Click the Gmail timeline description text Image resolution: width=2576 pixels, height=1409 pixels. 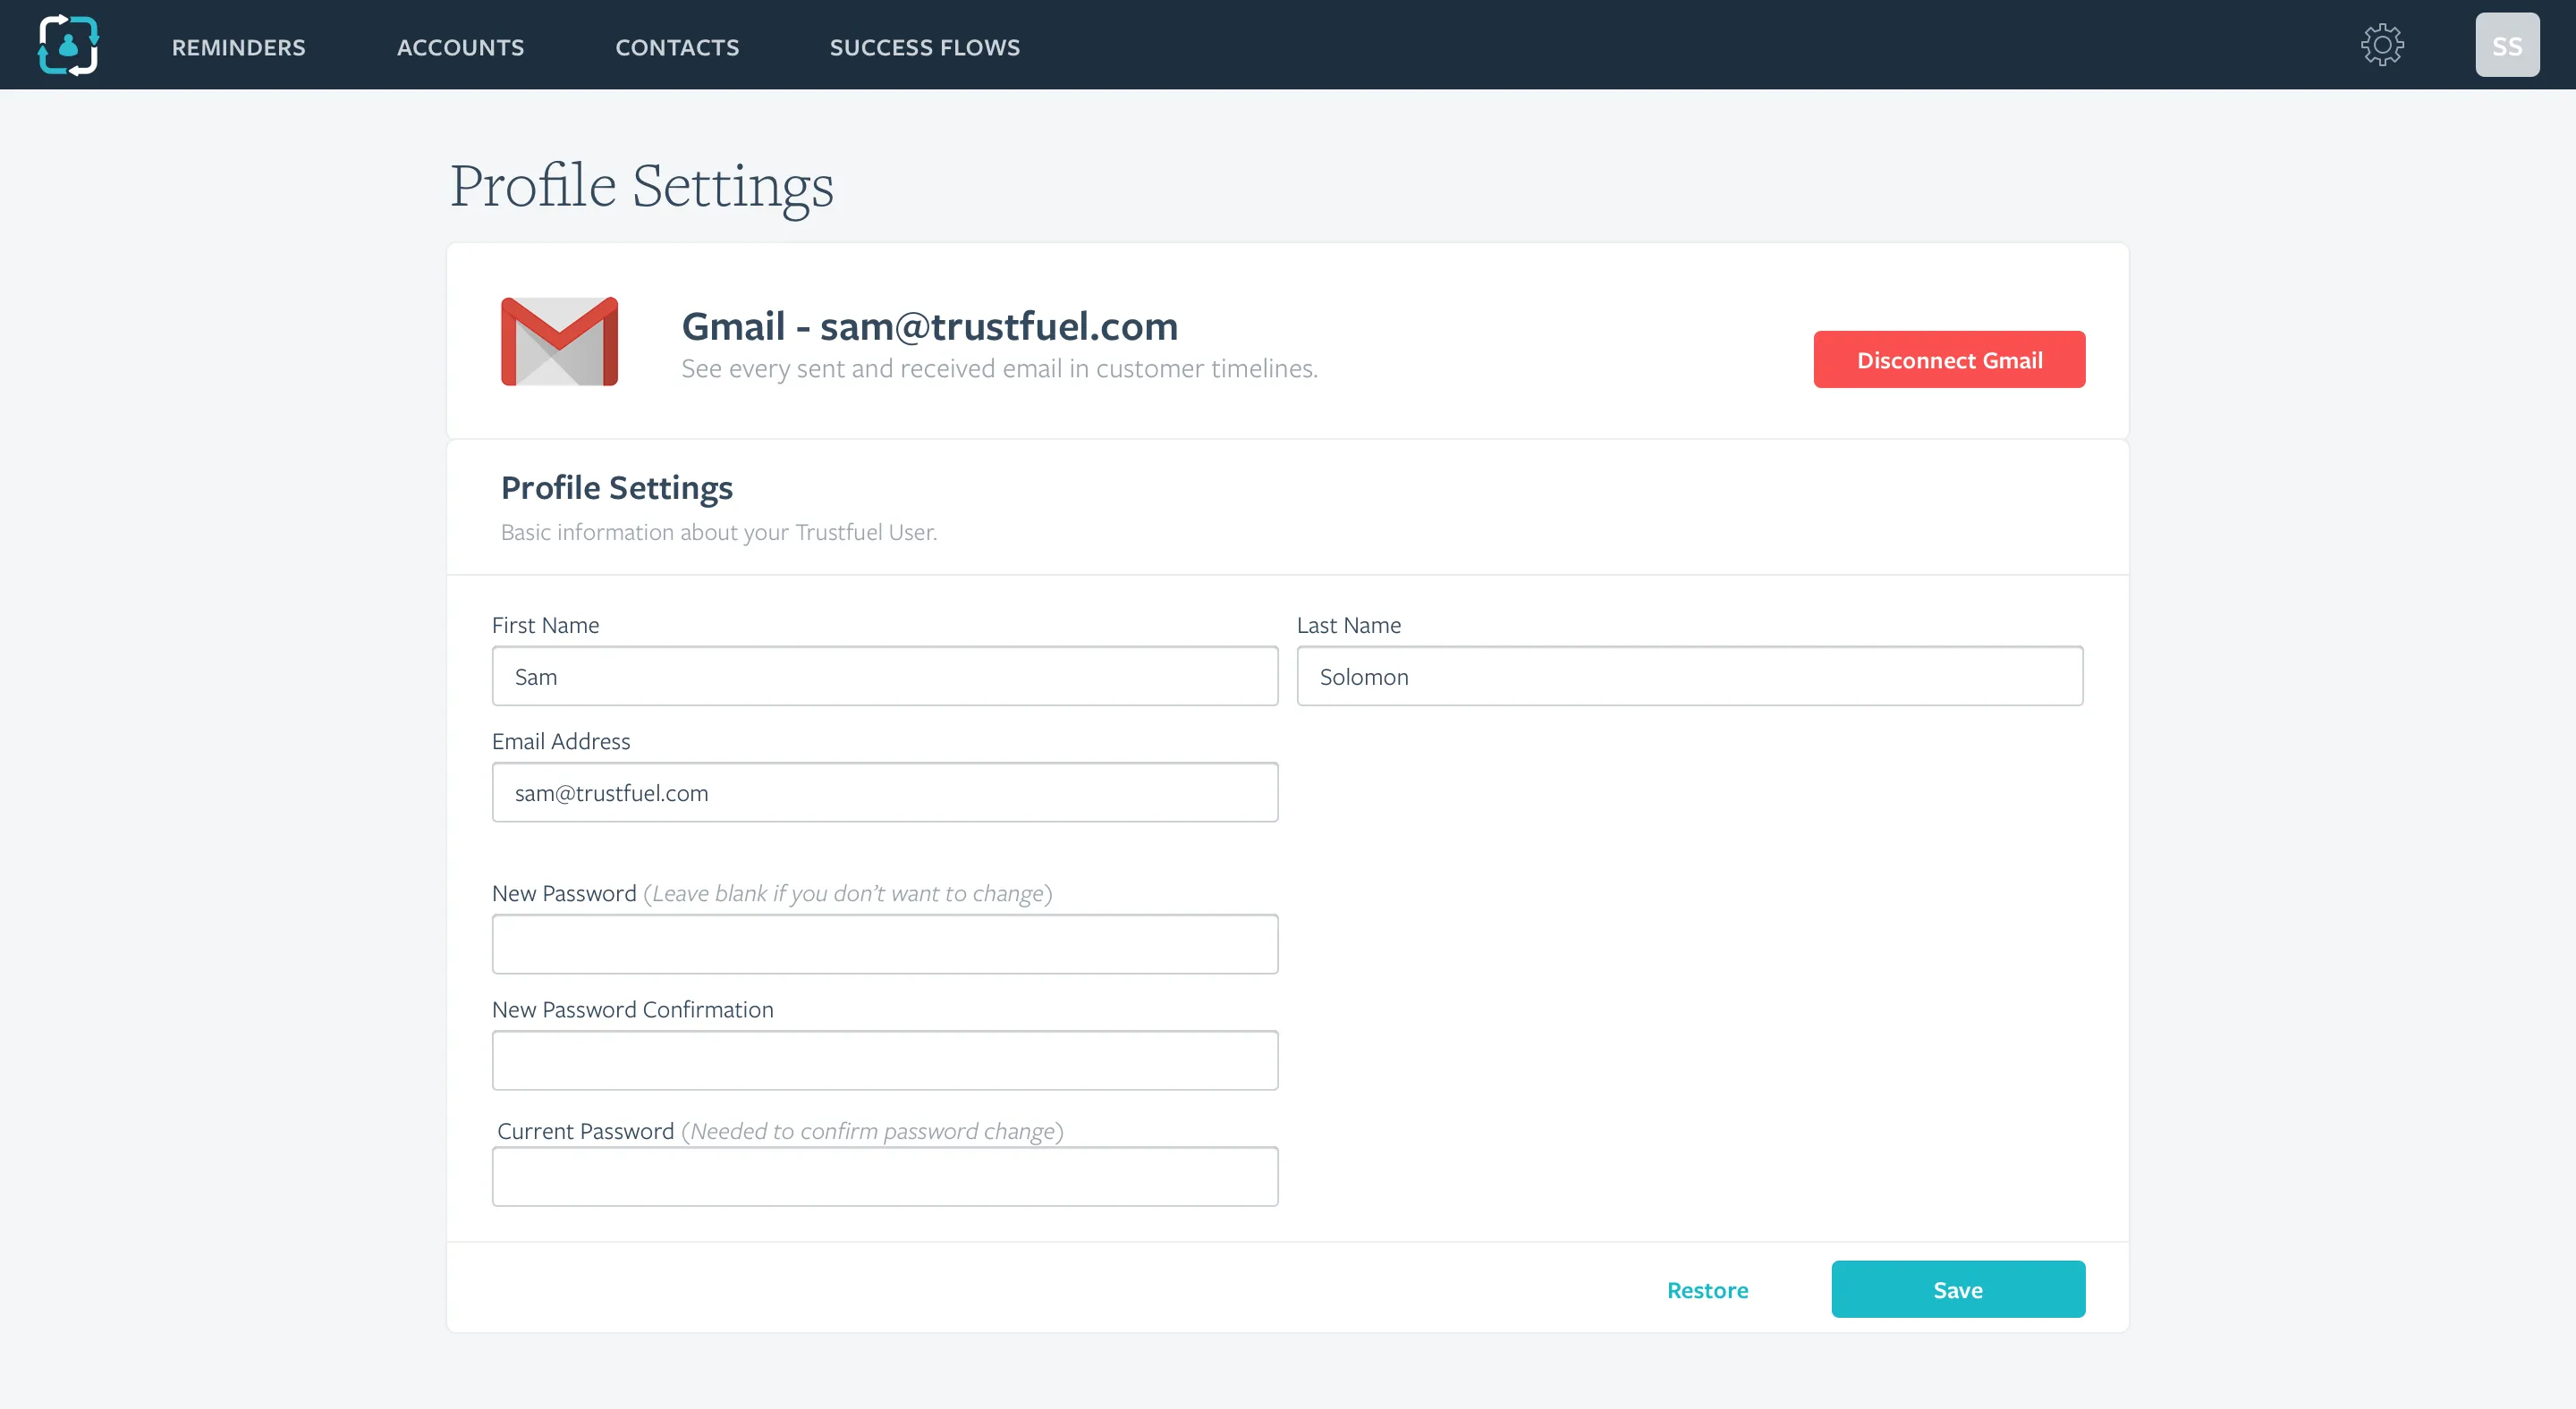coord(999,367)
